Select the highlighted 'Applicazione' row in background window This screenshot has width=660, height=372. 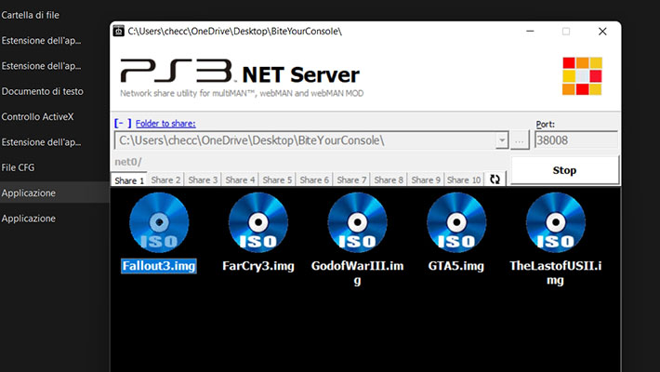point(55,193)
